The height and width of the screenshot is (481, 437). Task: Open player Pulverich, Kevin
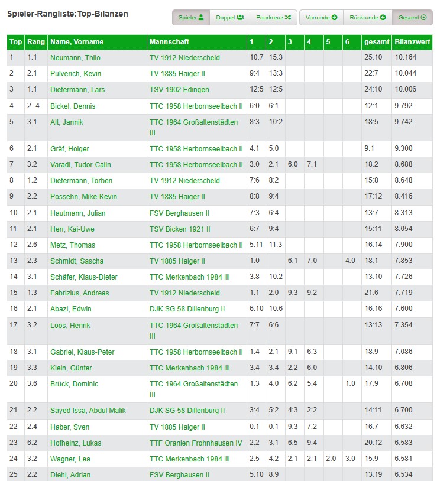[x=76, y=74]
